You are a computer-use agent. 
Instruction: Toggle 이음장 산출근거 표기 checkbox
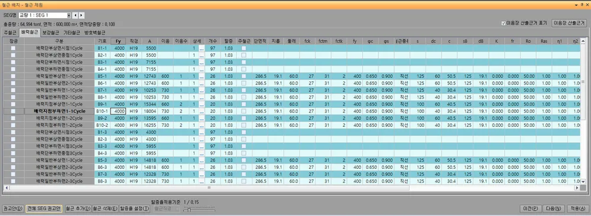[x=504, y=24]
